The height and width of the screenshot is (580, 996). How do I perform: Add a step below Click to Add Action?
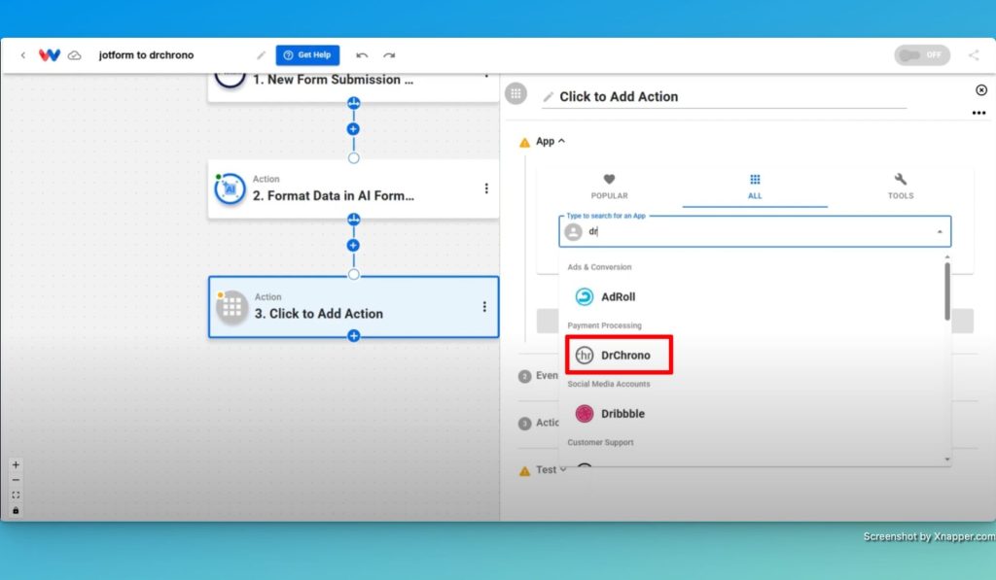point(354,336)
